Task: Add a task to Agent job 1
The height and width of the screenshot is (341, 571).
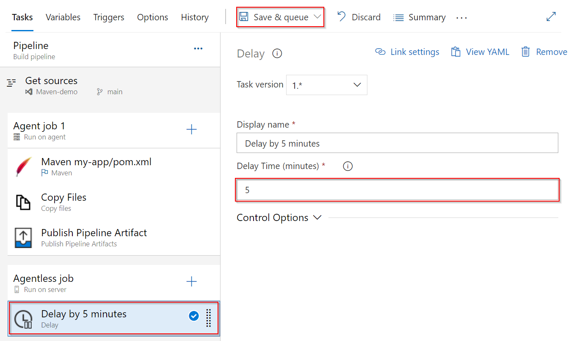Action: point(192,129)
